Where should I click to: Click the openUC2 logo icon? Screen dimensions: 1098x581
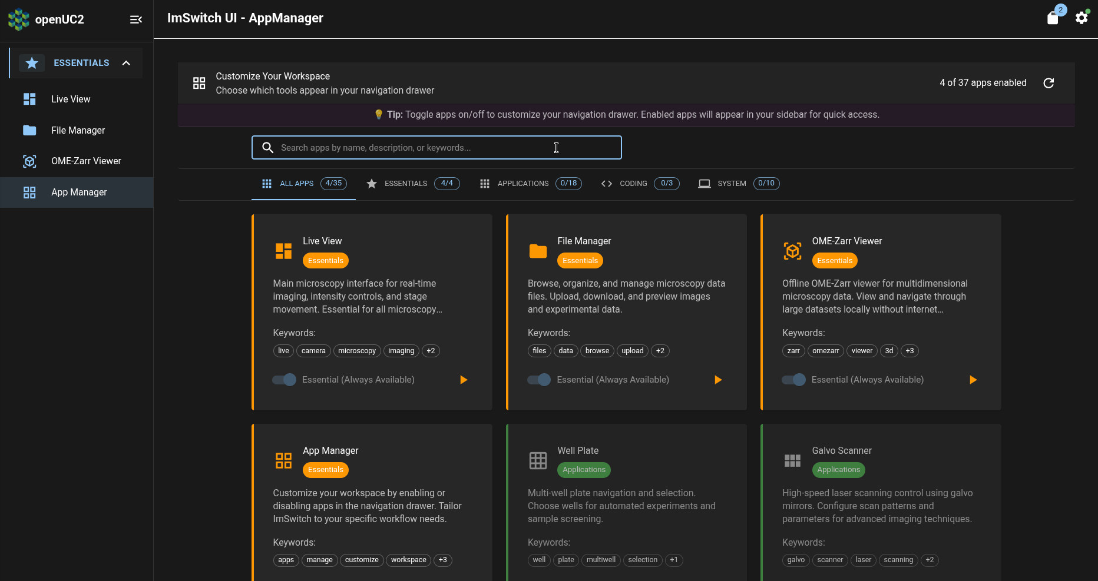point(18,19)
